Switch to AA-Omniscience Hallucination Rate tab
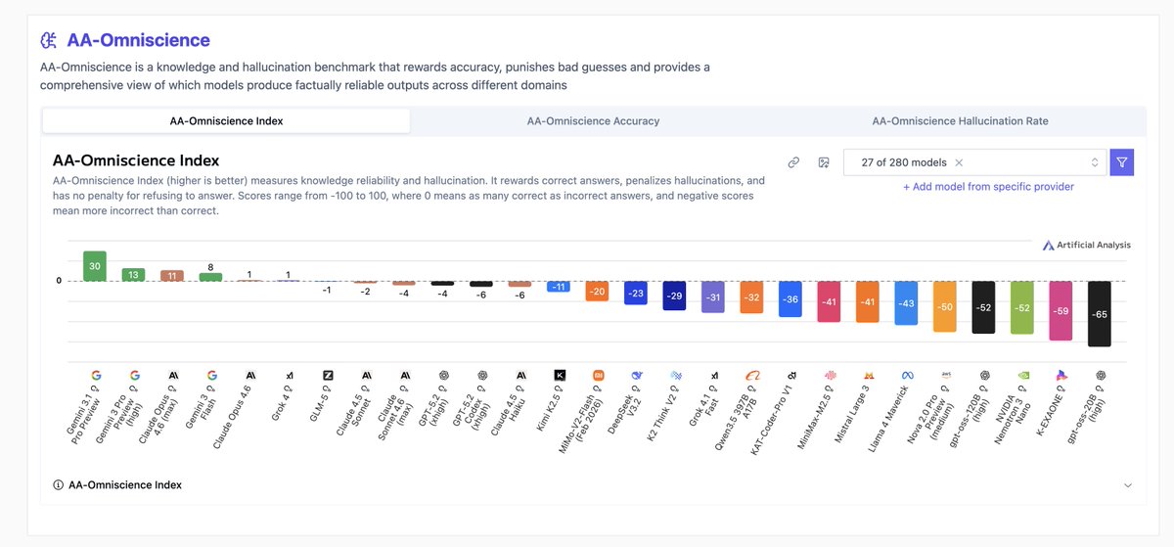Image resolution: width=1174 pixels, height=547 pixels. point(960,121)
